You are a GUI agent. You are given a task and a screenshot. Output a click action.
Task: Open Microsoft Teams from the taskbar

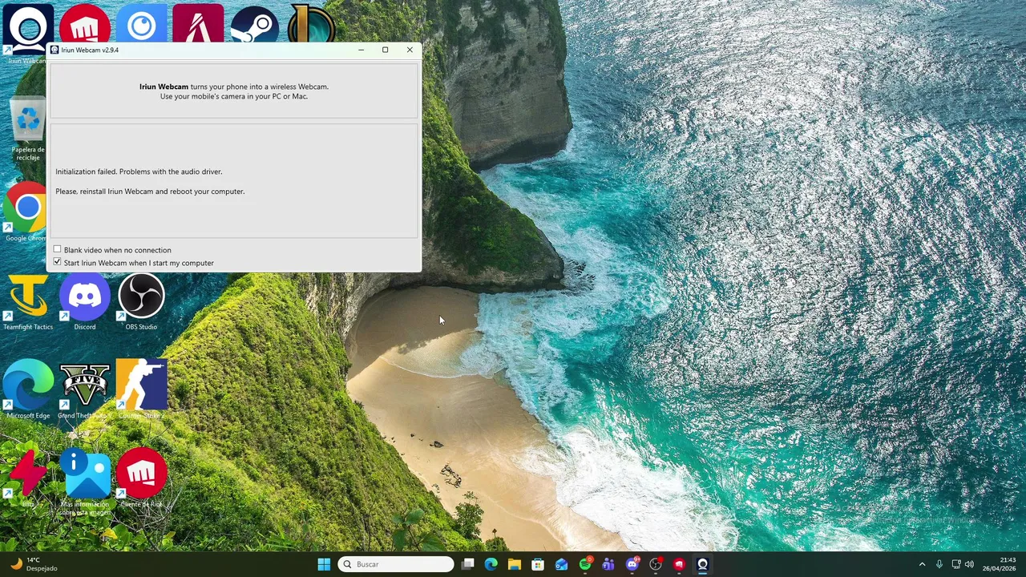[x=608, y=564]
